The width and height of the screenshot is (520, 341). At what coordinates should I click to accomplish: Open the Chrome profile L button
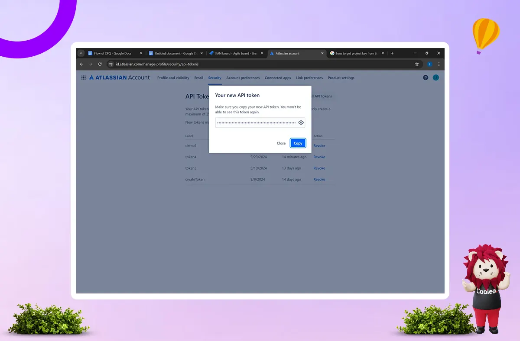coord(429,64)
